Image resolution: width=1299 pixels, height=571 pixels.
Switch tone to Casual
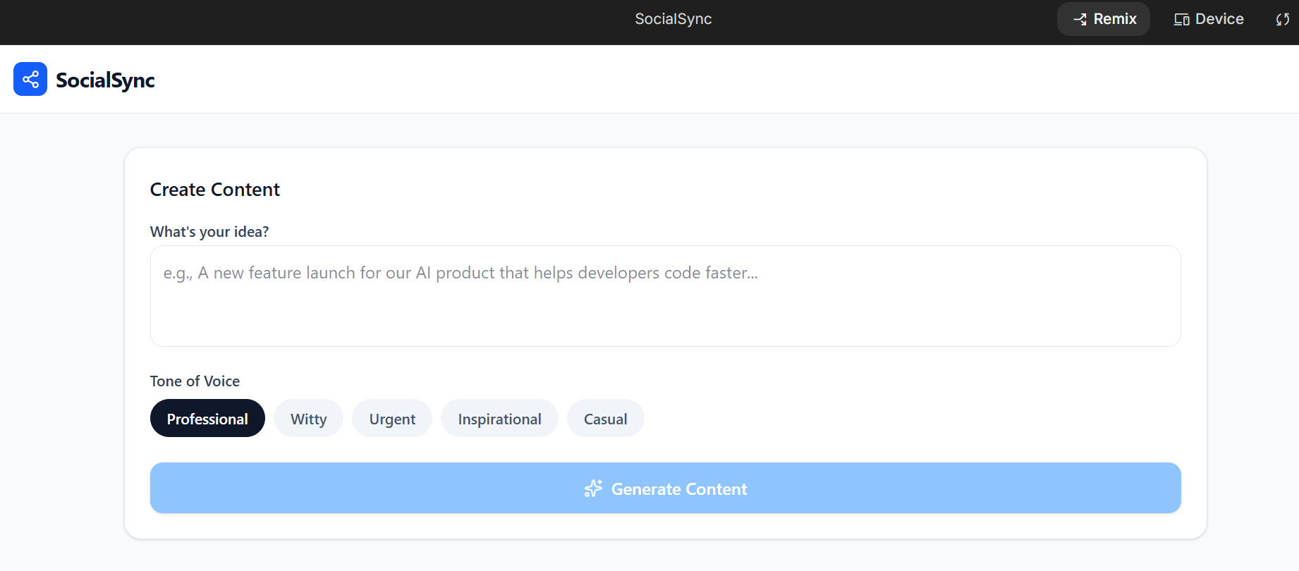click(605, 419)
